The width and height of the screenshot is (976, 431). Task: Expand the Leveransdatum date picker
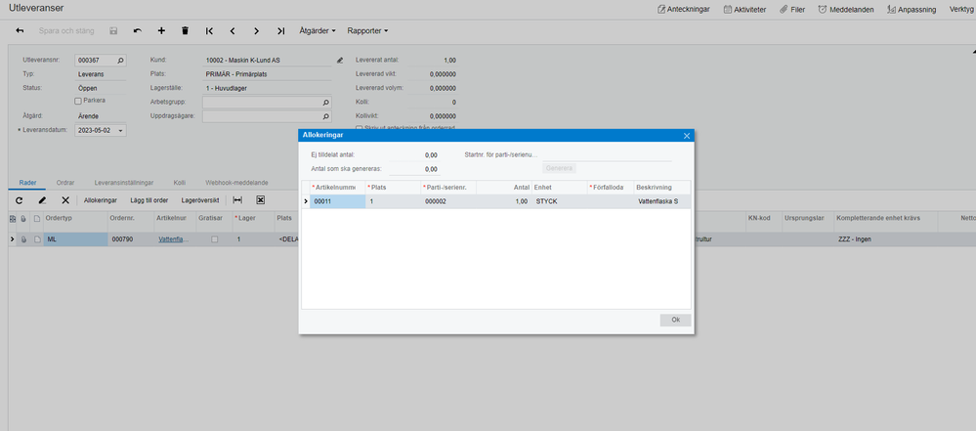(x=121, y=131)
